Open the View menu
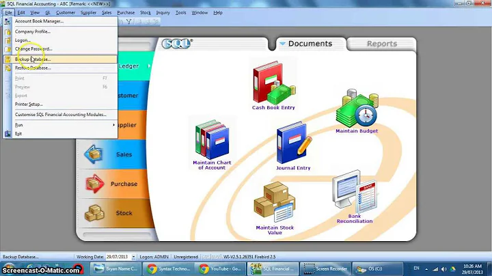 pos(35,13)
